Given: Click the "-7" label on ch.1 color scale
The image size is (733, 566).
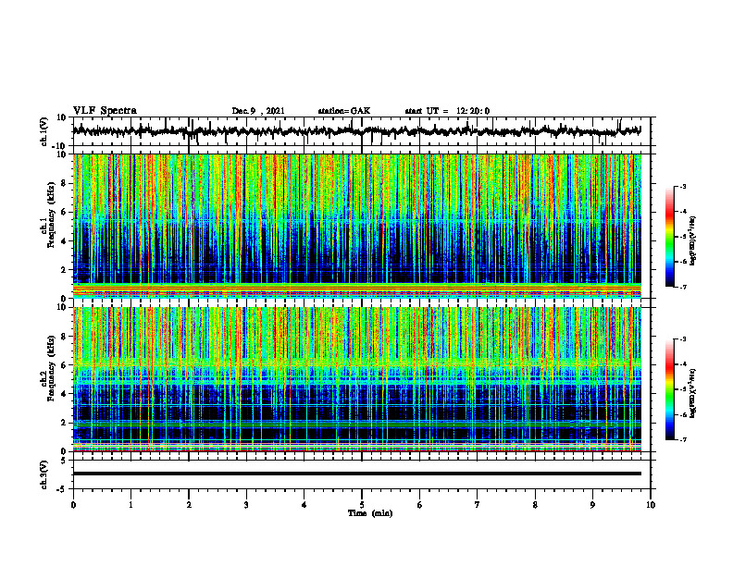Looking at the screenshot, I should (683, 287).
